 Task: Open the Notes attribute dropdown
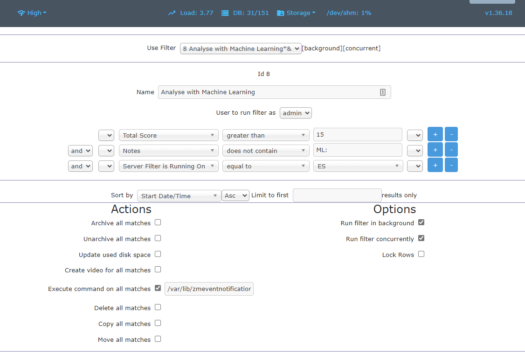(x=169, y=151)
